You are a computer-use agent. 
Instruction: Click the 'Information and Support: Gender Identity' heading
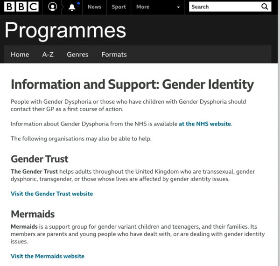[132, 84]
